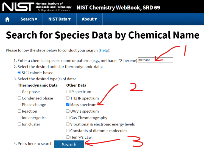Click the chemical species name input field
Image resolution: width=204 pixels, height=154 pixels.
click(155, 60)
